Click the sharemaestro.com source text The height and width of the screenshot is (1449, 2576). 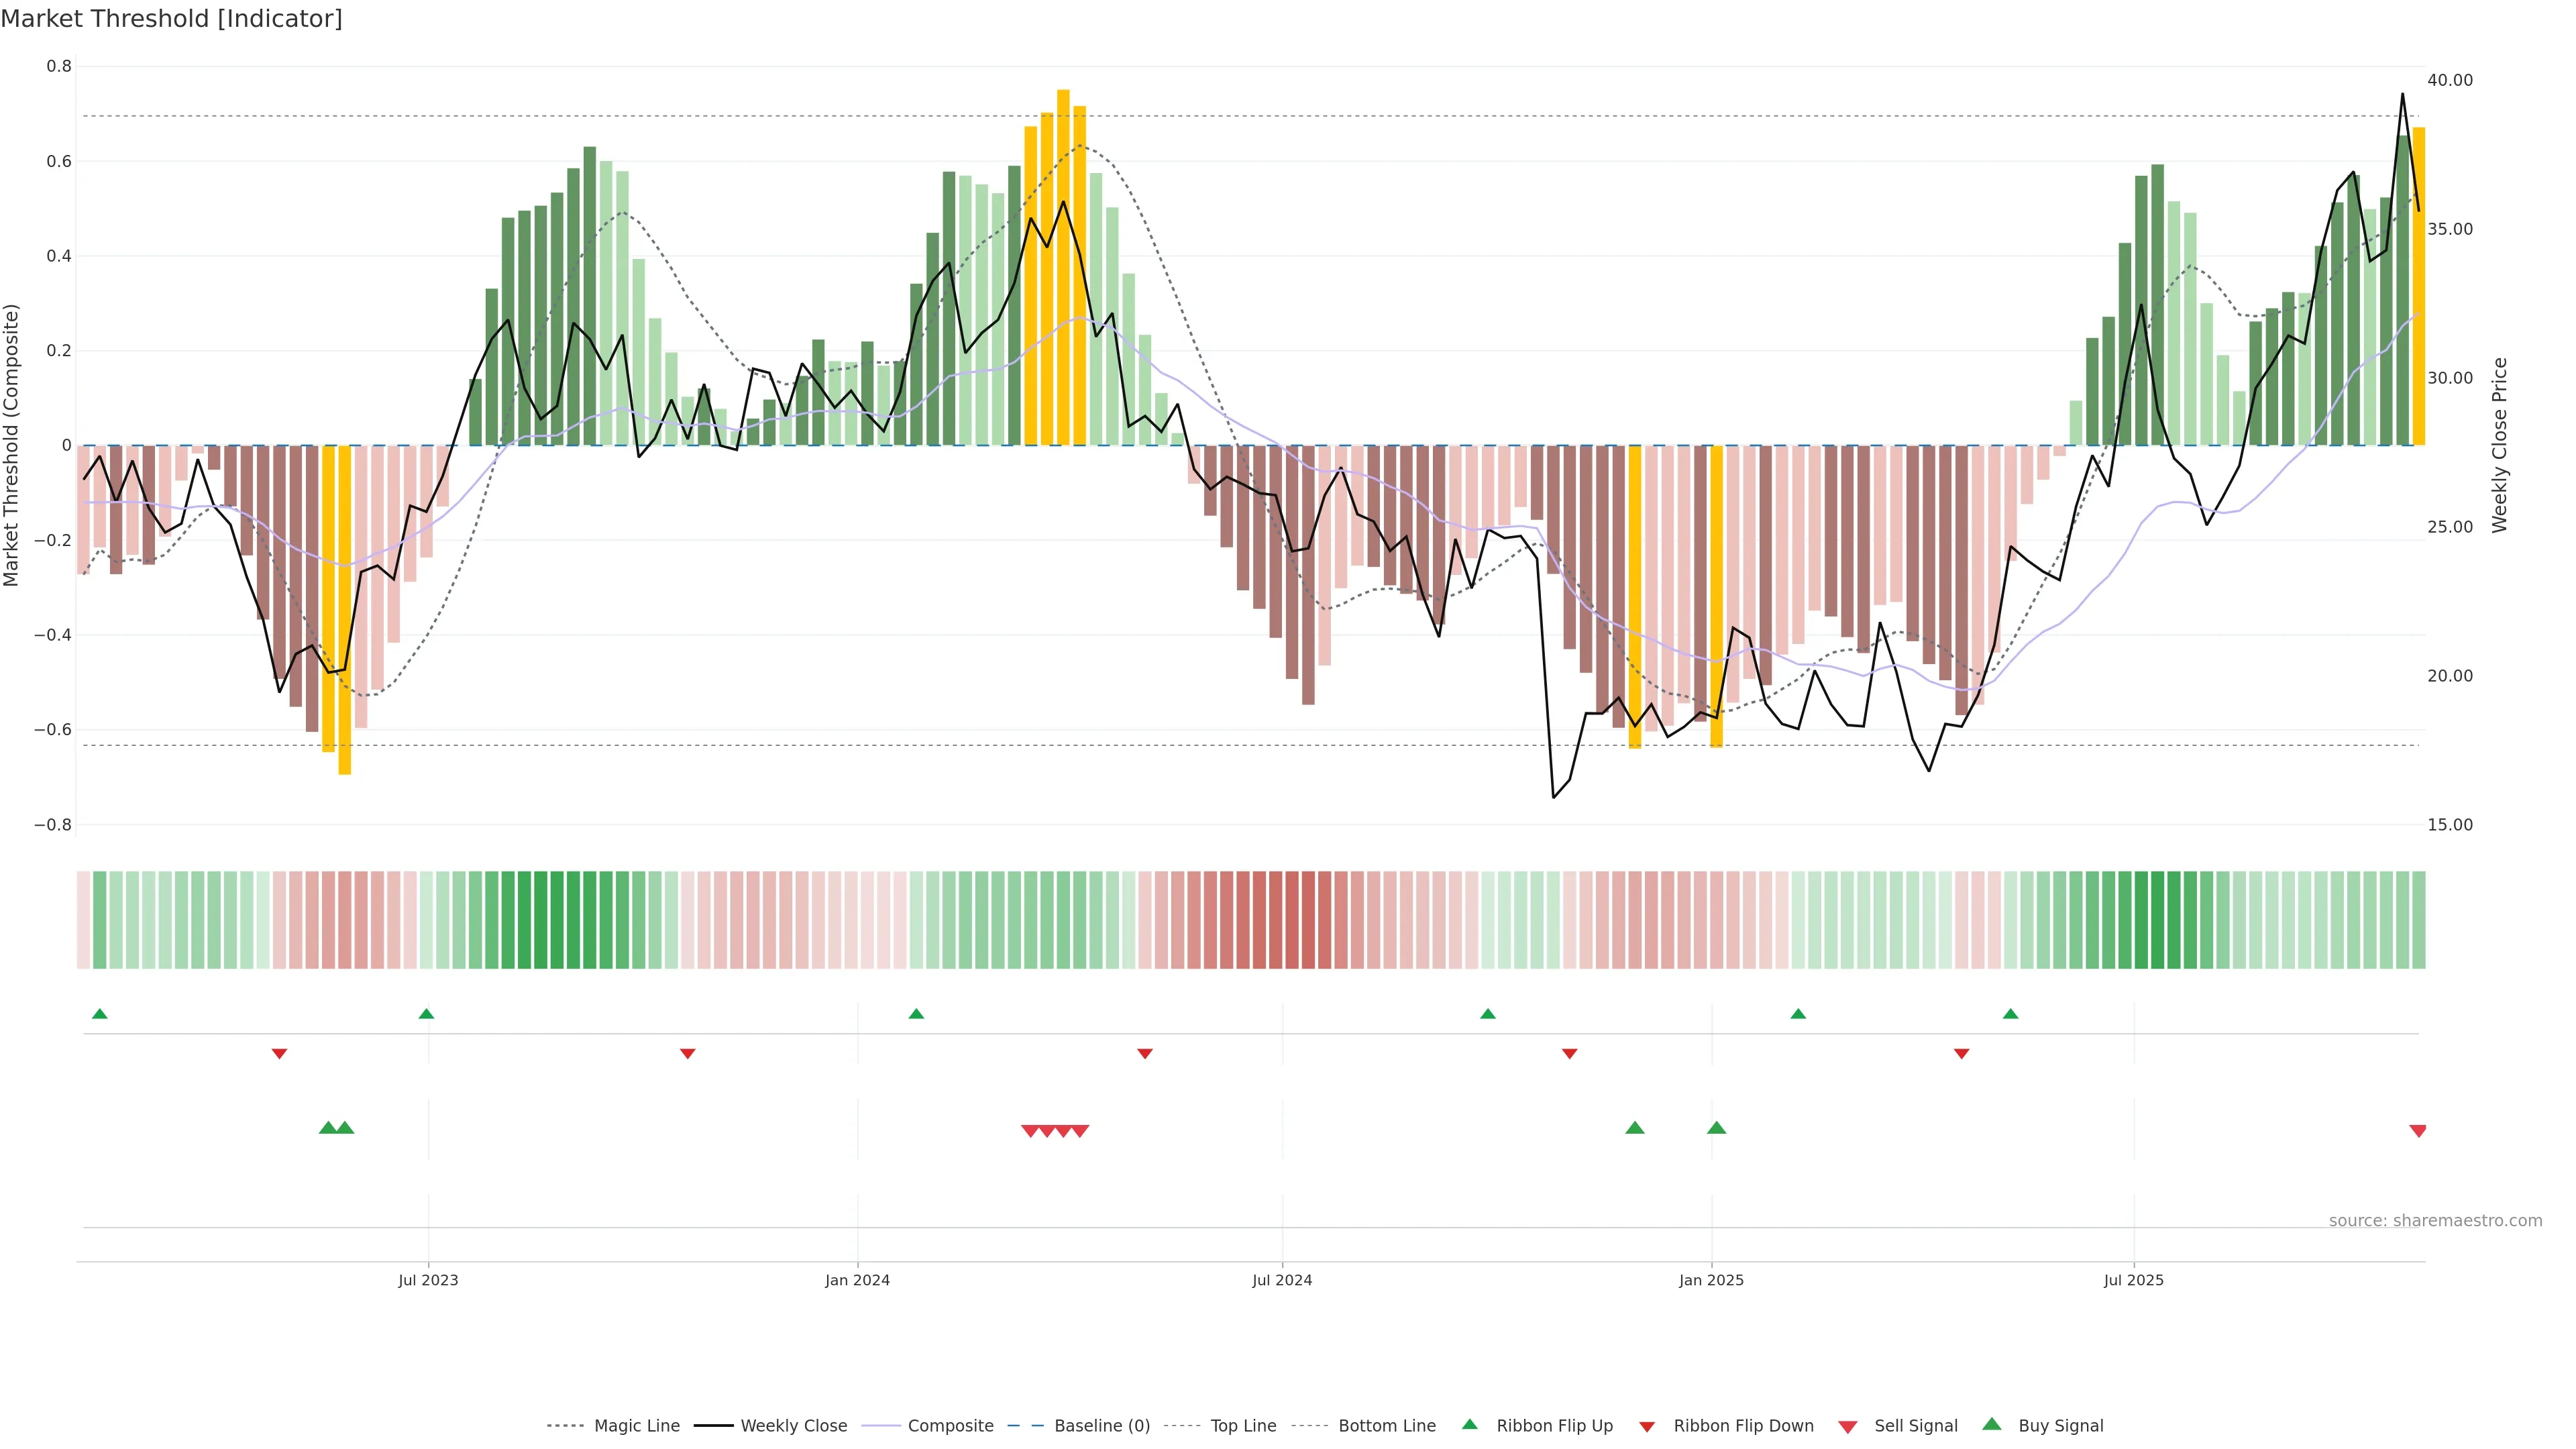click(2435, 1221)
